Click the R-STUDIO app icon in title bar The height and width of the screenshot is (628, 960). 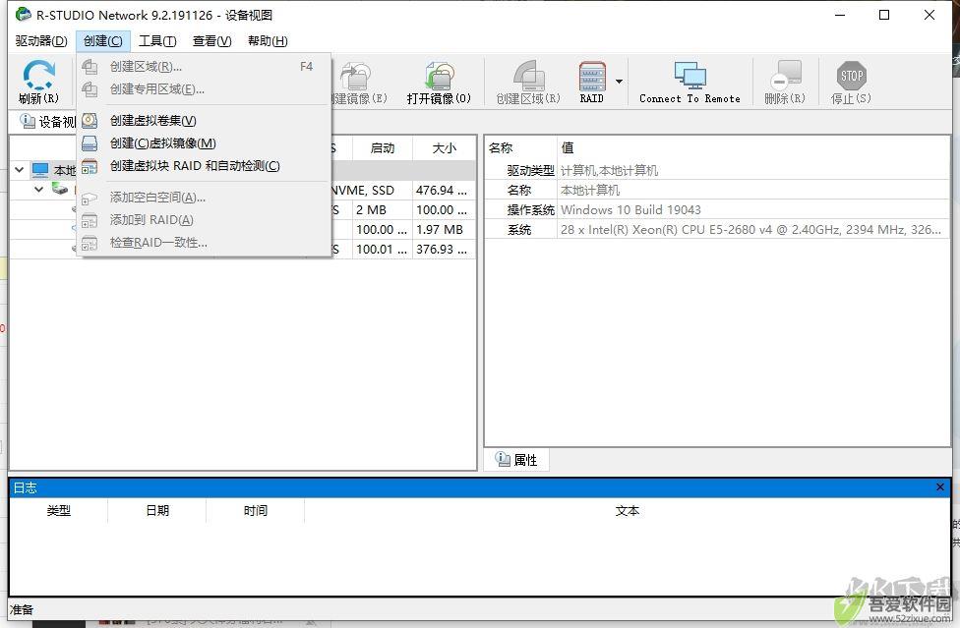click(x=24, y=14)
